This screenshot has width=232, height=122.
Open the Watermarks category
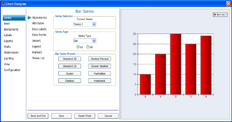coord(11,52)
